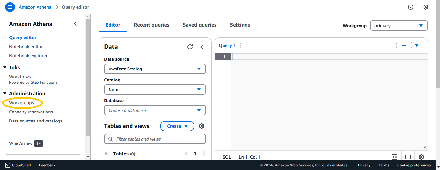Switch to the Editor tab
Screen dimensions: 440x170
(x=113, y=25)
